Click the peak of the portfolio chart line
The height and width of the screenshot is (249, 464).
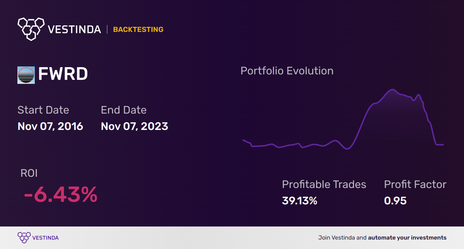[x=392, y=89]
